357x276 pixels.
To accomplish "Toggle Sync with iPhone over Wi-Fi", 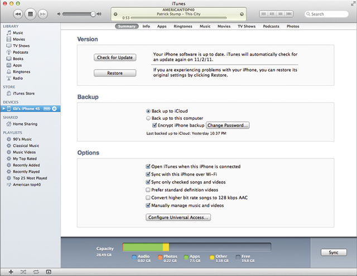I will (148, 175).
